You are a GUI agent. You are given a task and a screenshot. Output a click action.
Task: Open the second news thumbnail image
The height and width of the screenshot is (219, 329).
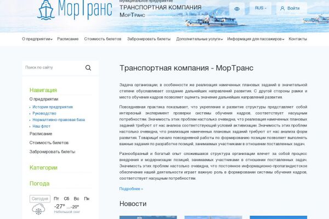pos(213,217)
